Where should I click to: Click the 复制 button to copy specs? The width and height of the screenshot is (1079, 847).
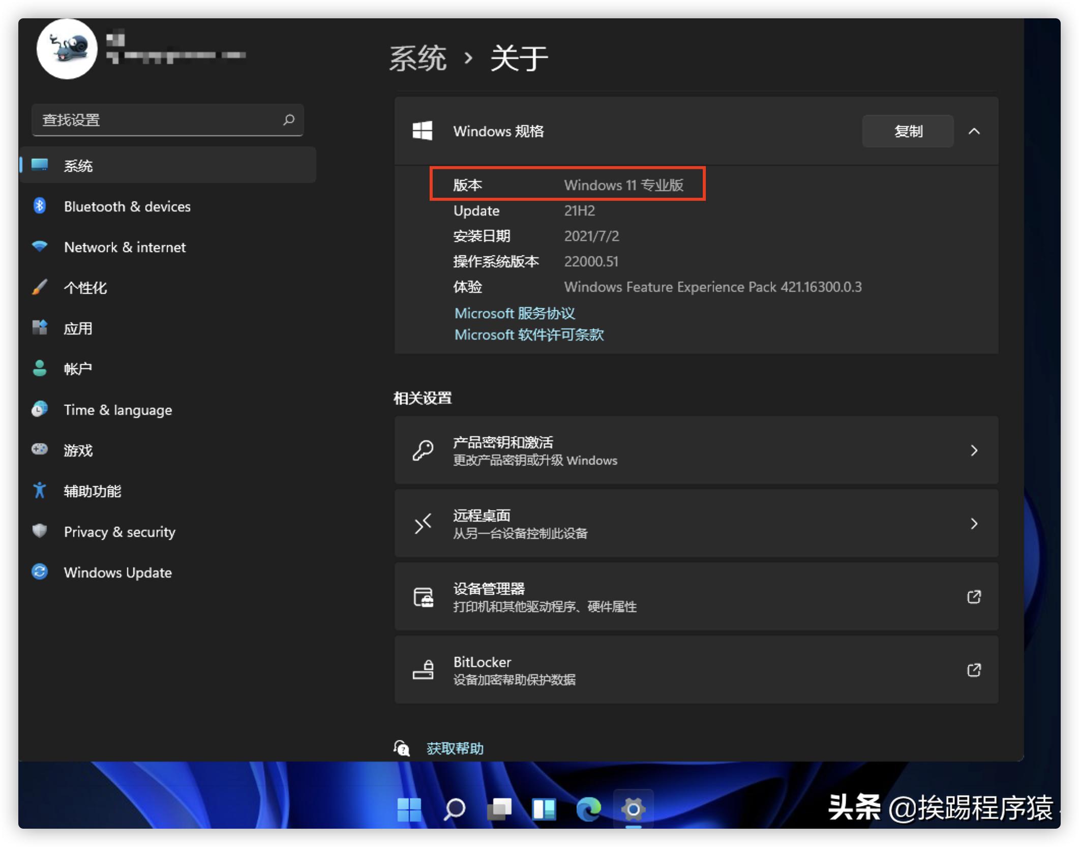[x=908, y=131]
